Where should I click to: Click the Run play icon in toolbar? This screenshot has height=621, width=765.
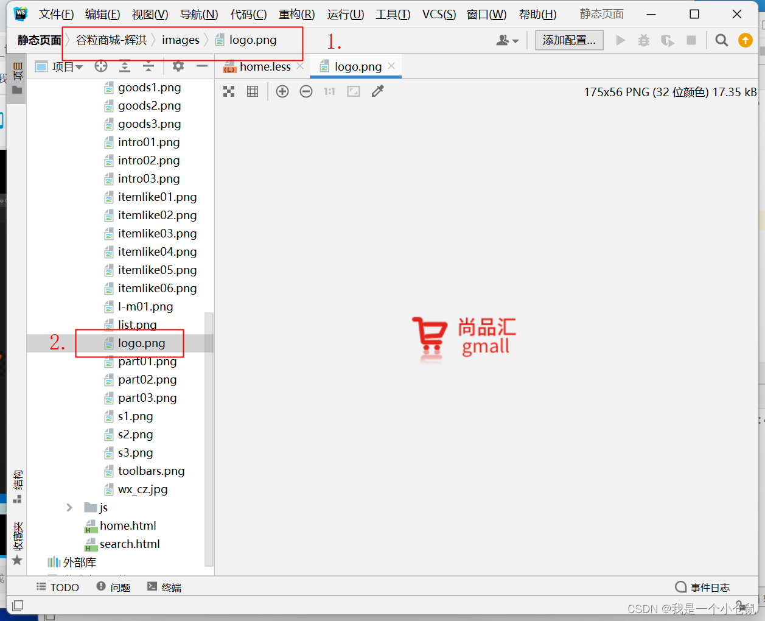tap(620, 40)
